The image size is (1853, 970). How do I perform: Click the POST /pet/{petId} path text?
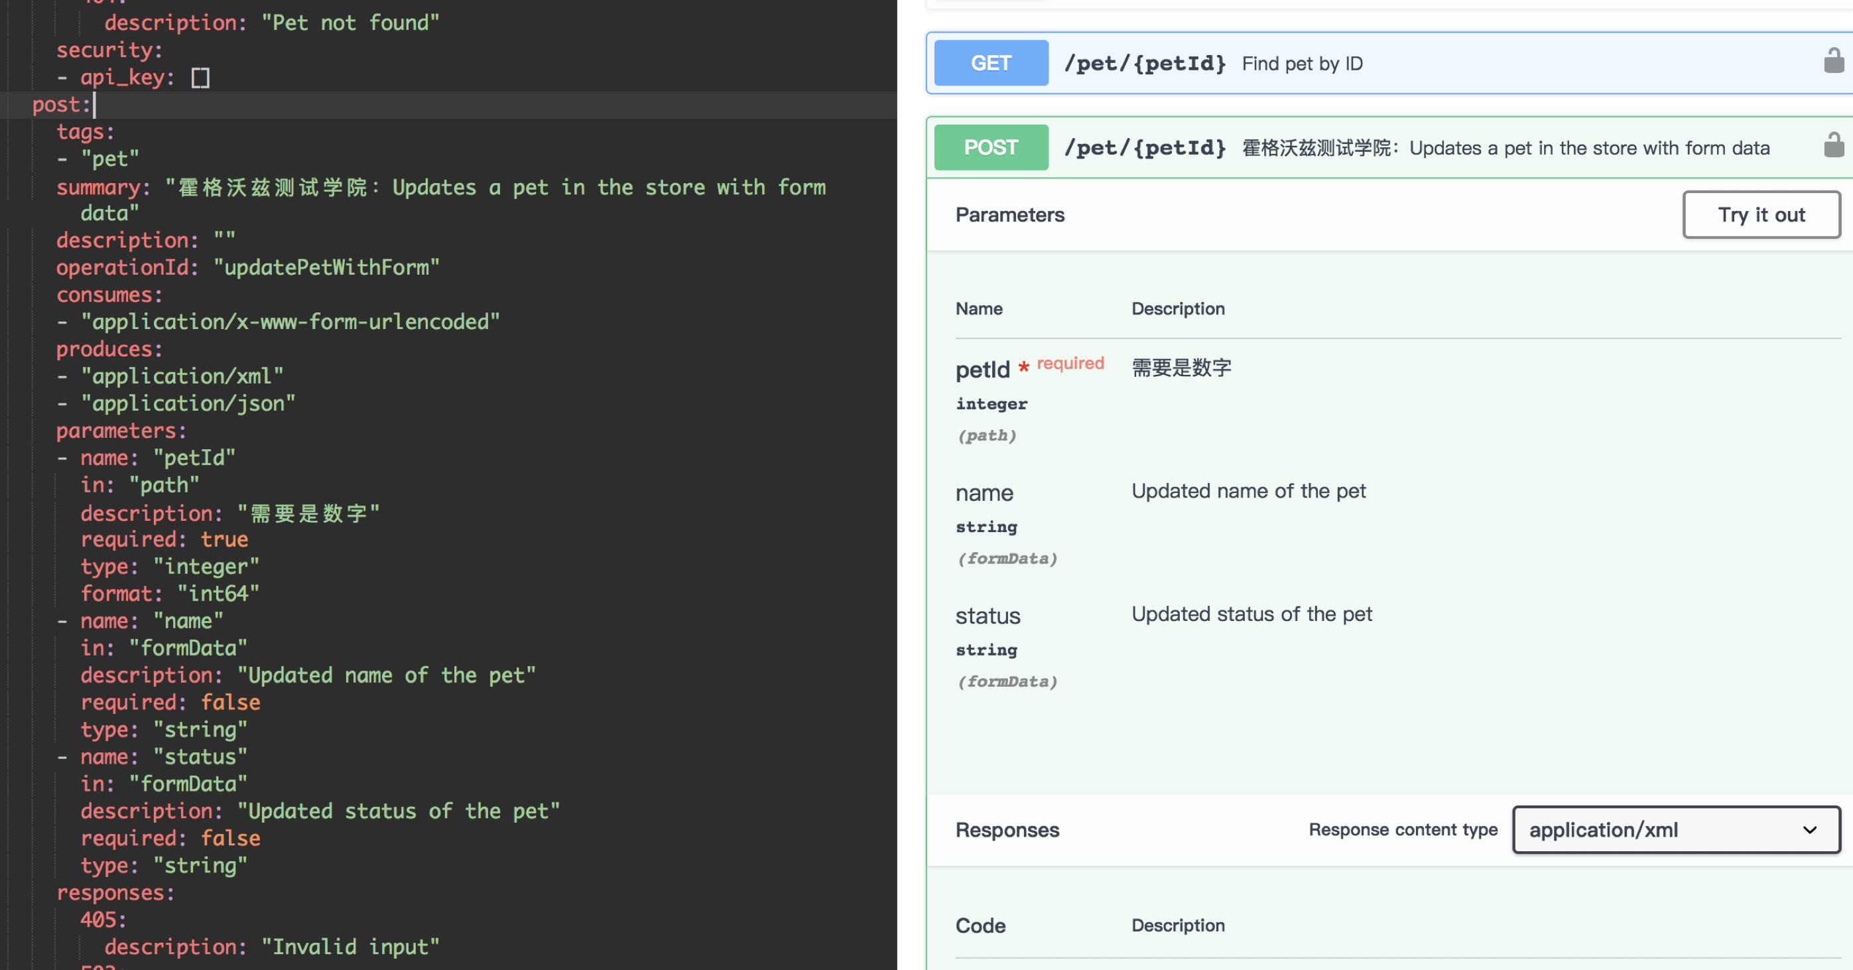pyautogui.click(x=1145, y=147)
